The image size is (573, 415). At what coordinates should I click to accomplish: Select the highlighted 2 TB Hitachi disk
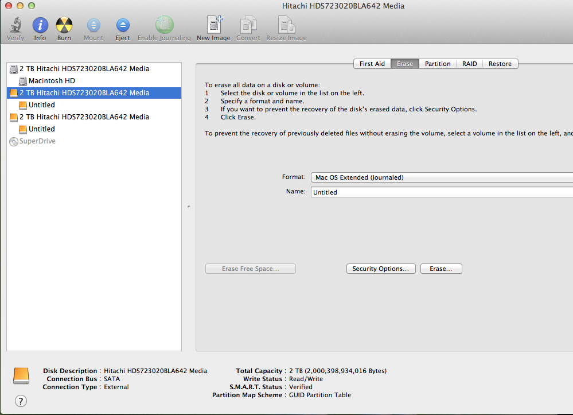pyautogui.click(x=94, y=93)
